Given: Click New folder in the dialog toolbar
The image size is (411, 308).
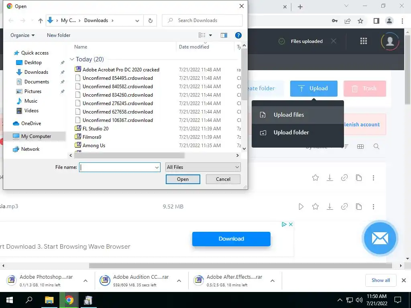Looking at the screenshot, I should tap(59, 35).
